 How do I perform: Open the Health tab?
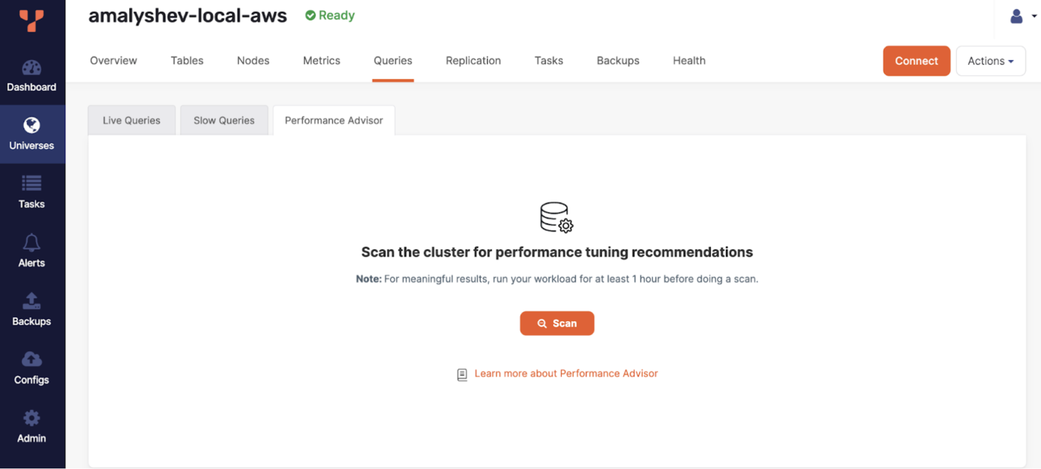688,60
